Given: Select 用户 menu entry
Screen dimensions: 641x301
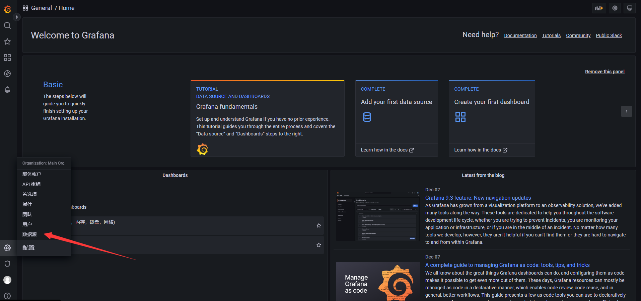Looking at the screenshot, I should coord(27,224).
